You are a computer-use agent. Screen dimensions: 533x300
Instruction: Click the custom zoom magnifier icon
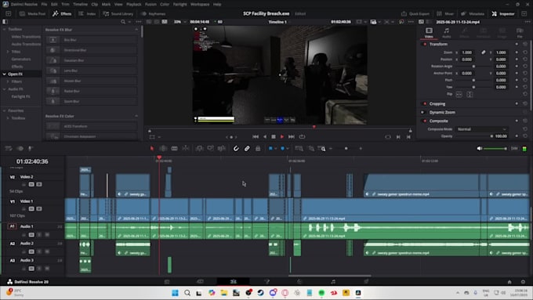point(322,149)
